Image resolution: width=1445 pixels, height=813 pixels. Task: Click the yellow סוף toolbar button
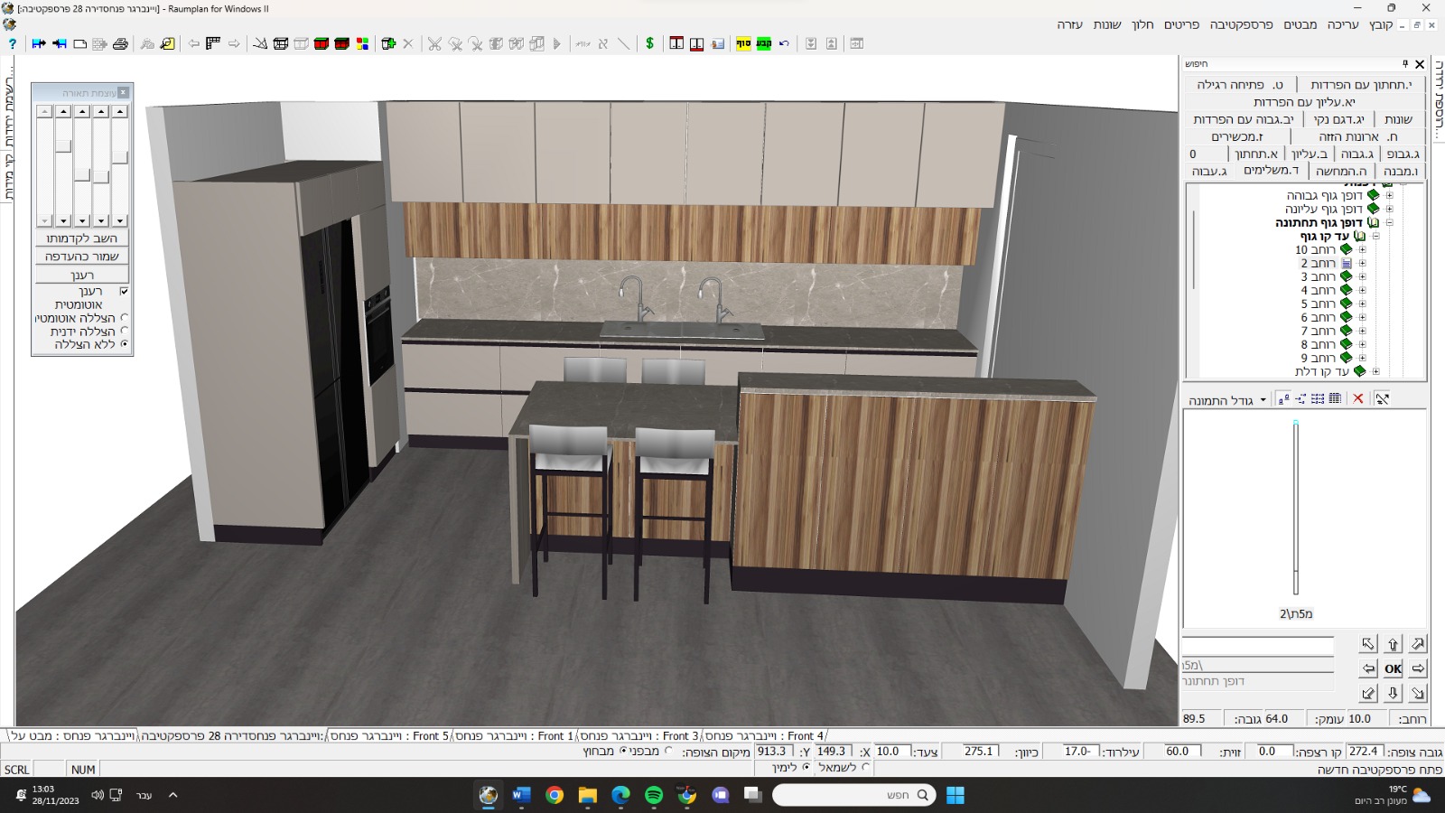tap(743, 43)
